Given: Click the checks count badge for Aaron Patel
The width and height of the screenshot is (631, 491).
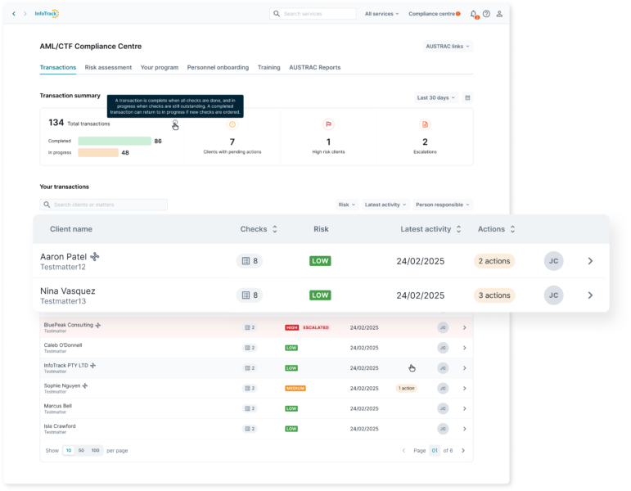Looking at the screenshot, I should pyautogui.click(x=250, y=261).
